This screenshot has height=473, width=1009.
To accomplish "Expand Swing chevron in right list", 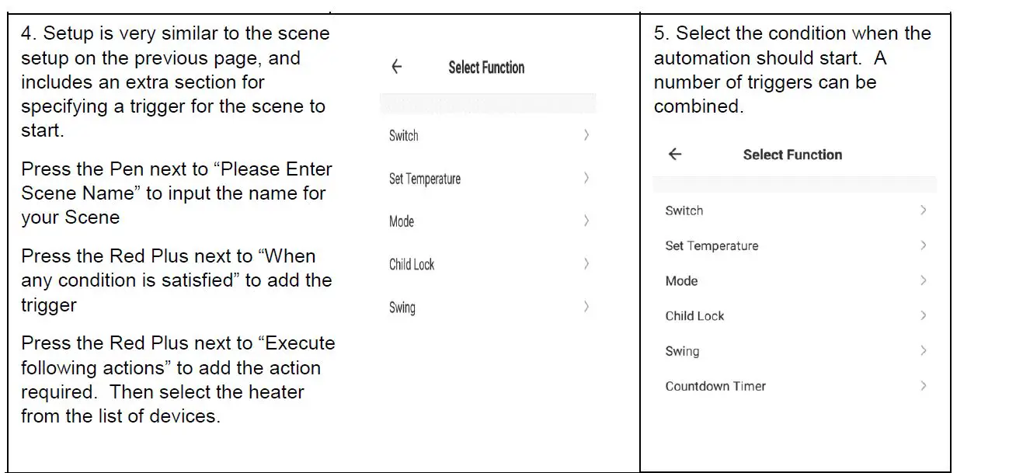I will [923, 351].
